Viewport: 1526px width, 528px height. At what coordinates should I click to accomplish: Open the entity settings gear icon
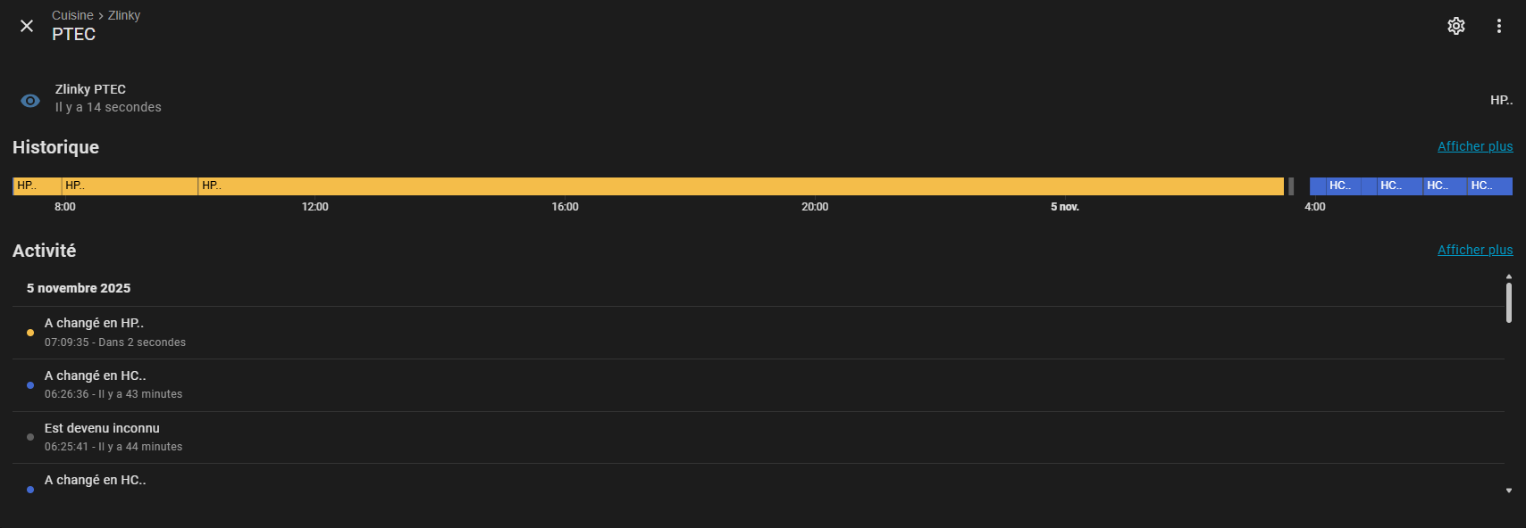(x=1456, y=26)
